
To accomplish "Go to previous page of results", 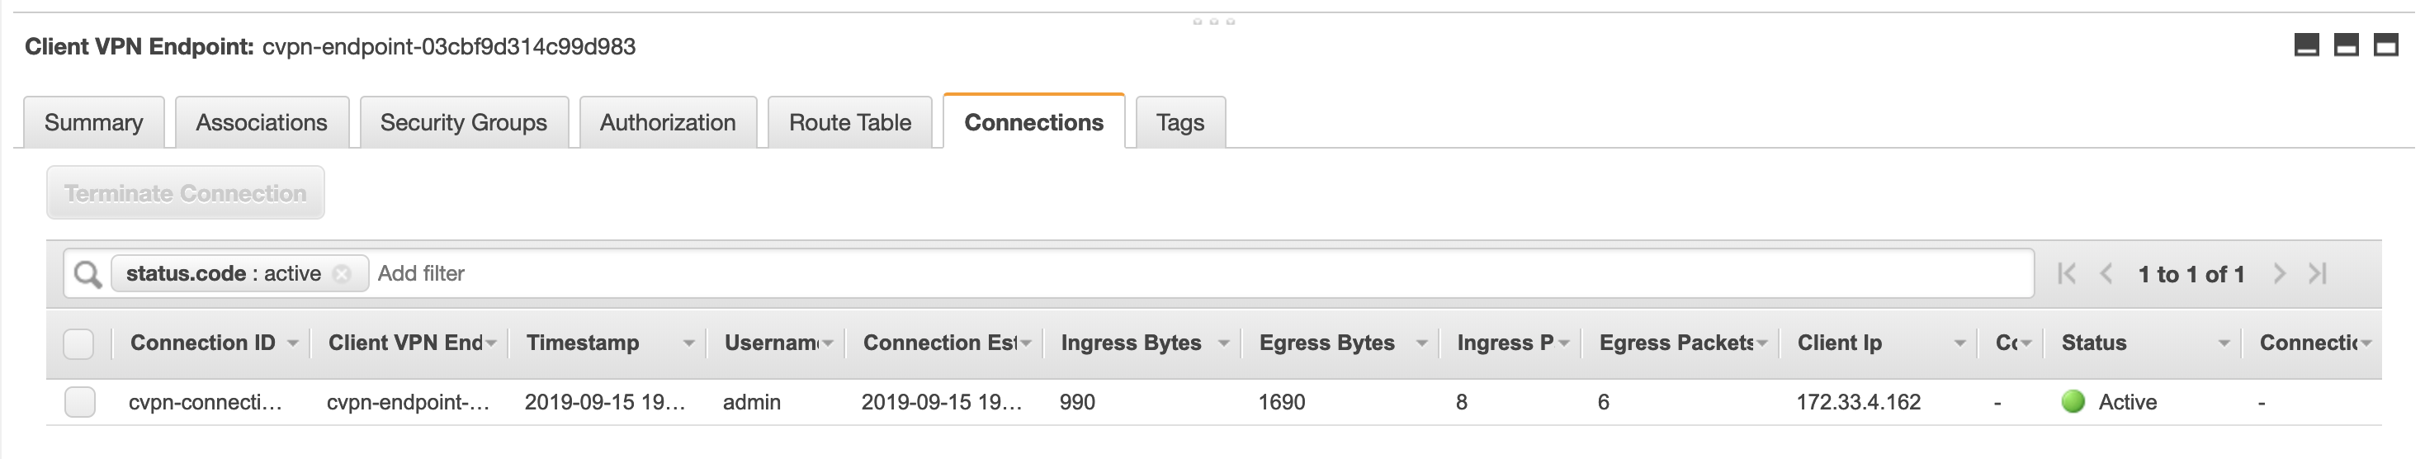I will point(2107,273).
